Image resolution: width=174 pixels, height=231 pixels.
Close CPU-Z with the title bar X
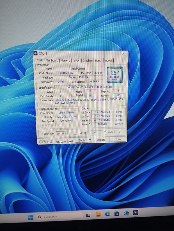click(x=123, y=54)
